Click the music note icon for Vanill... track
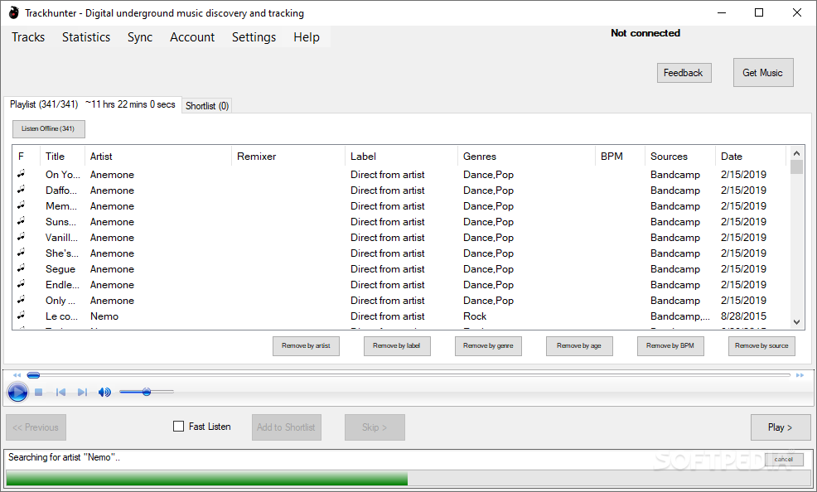The height and width of the screenshot is (492, 817). (22, 237)
